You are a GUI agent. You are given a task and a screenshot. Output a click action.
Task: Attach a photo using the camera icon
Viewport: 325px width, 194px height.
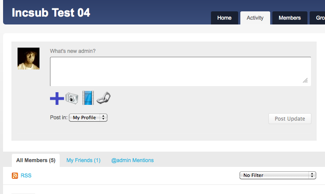(x=72, y=98)
